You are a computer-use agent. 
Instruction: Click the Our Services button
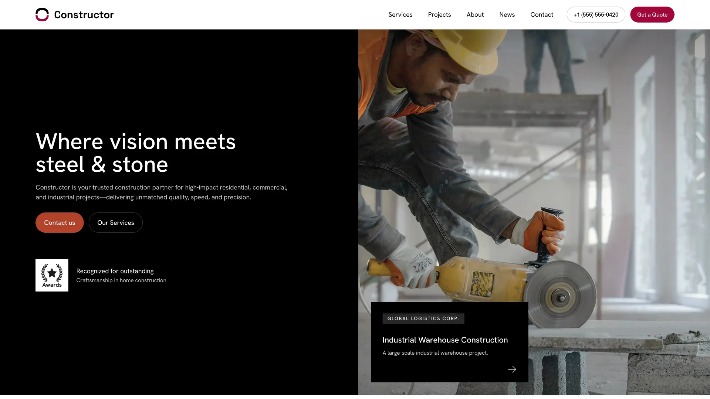115,223
